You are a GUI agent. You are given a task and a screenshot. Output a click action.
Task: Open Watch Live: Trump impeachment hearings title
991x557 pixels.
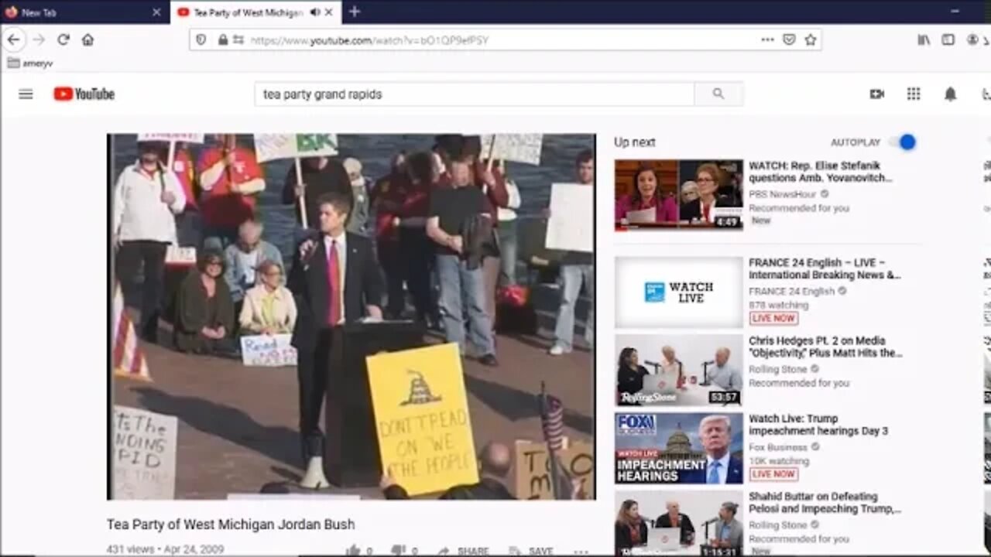point(818,425)
